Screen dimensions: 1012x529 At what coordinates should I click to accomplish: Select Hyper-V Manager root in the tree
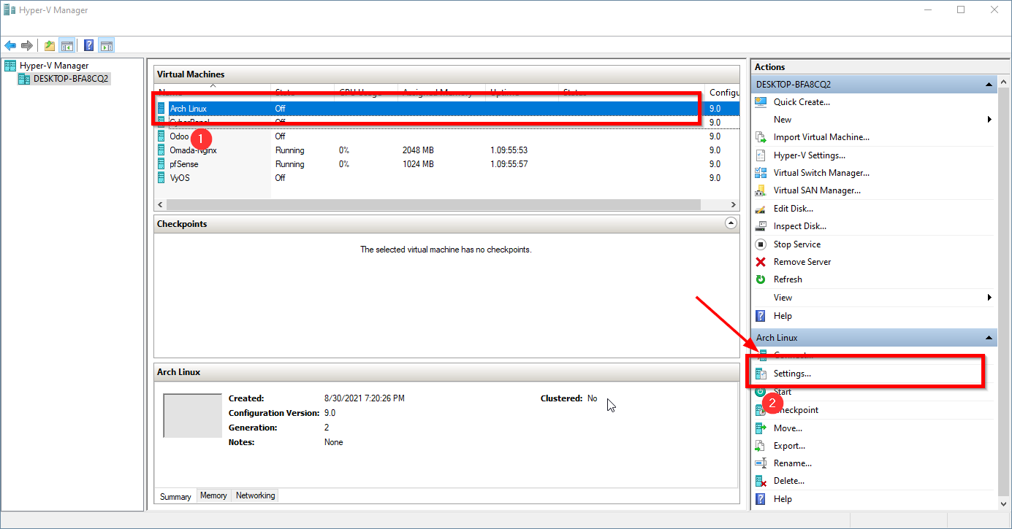54,66
